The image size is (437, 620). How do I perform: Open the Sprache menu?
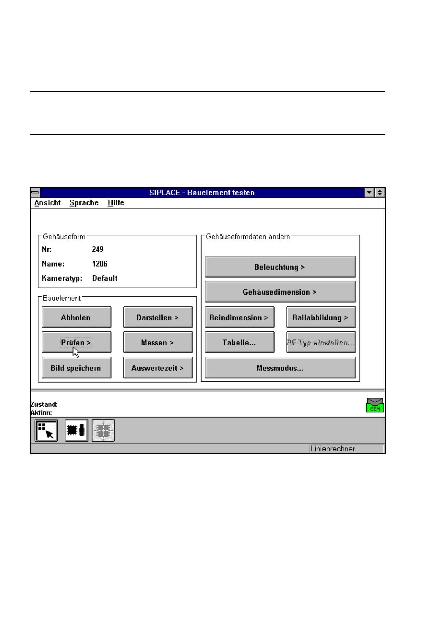pyautogui.click(x=84, y=203)
